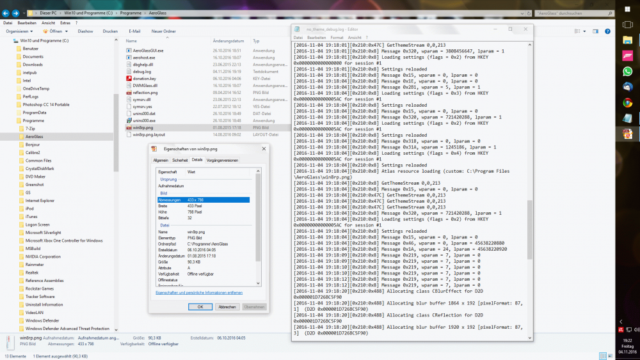Click the OK button in properties dialog
The height and width of the screenshot is (360, 640).
(x=200, y=306)
